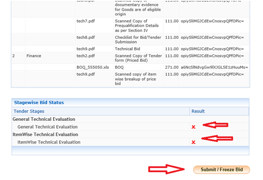Click the Result column header
263x180 pixels.
[x=198, y=111]
